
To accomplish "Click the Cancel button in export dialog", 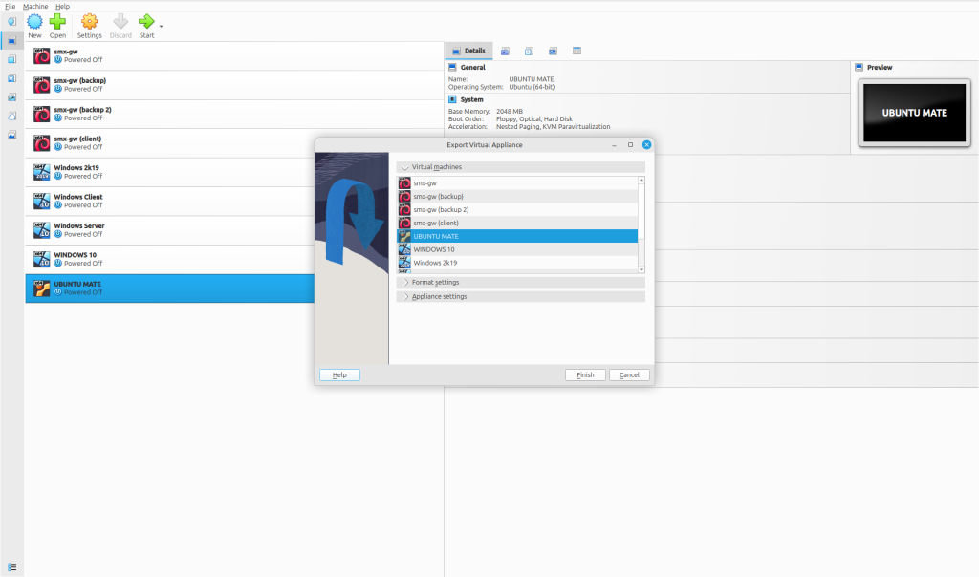I will click(629, 375).
